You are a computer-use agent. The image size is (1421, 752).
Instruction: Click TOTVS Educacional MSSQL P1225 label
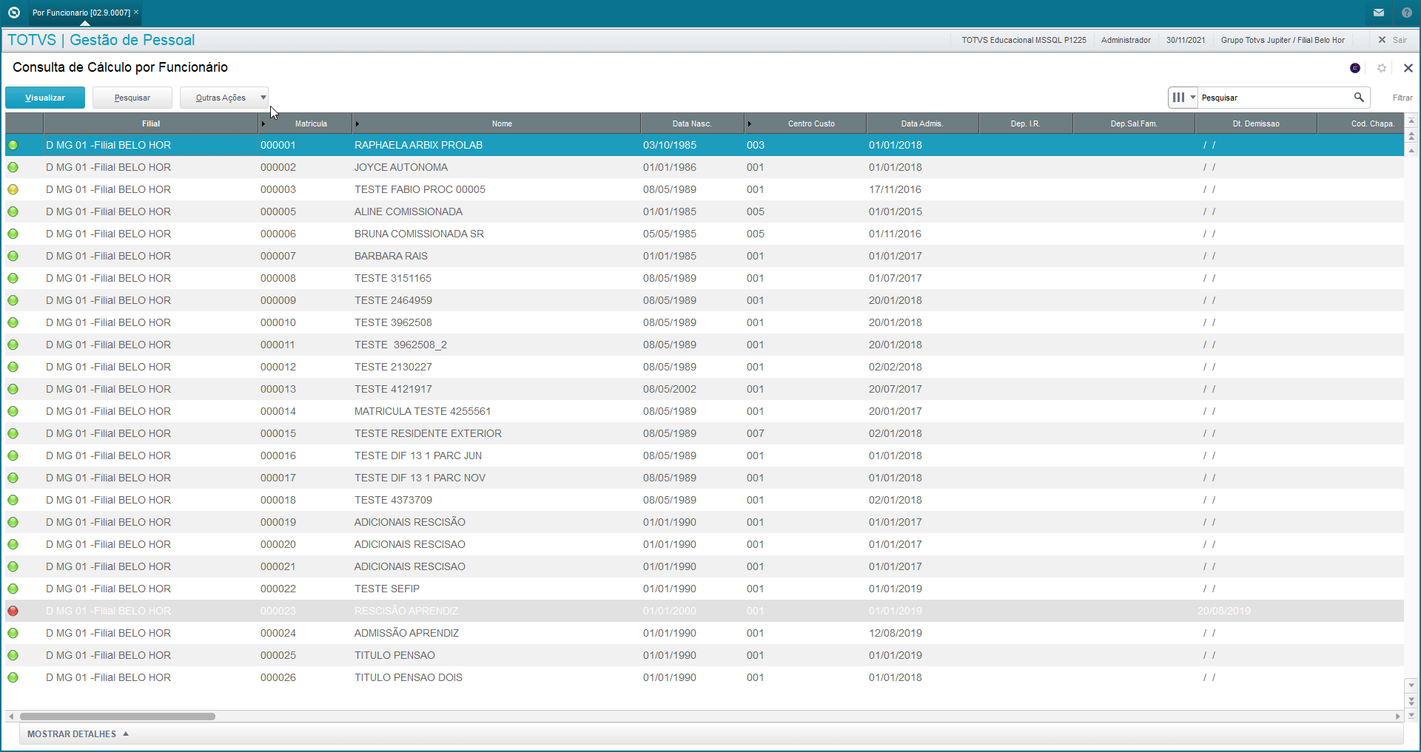(1024, 40)
